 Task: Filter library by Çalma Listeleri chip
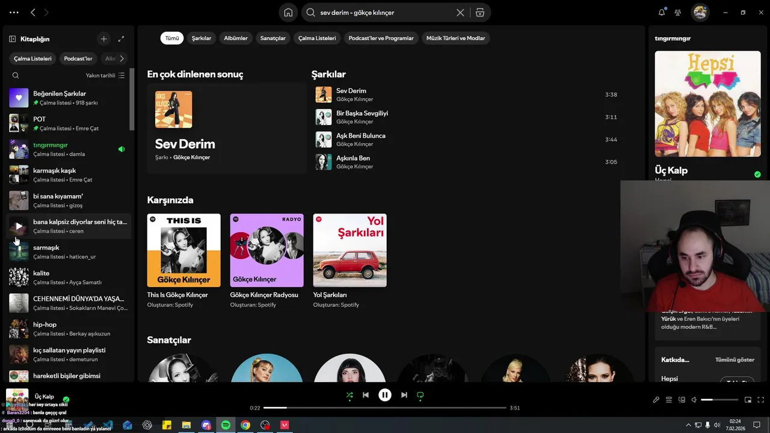coord(32,58)
